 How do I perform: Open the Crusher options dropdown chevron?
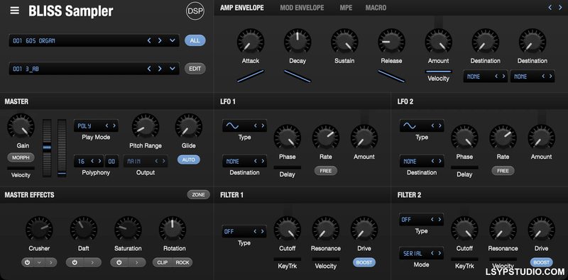coord(39,263)
